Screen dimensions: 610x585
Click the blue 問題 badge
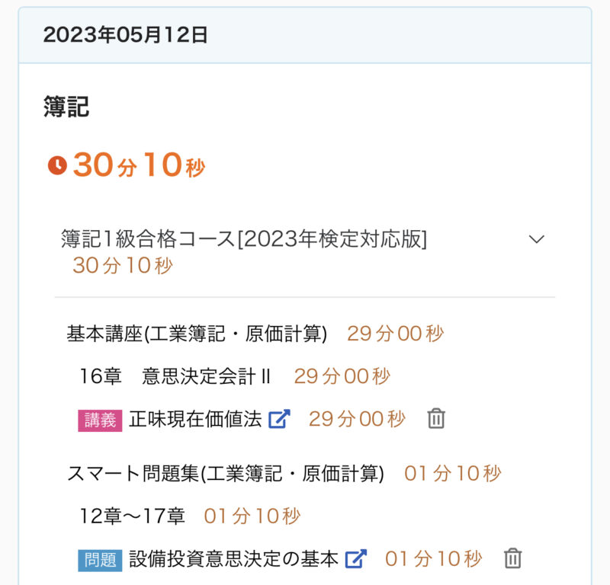pyautogui.click(x=100, y=560)
